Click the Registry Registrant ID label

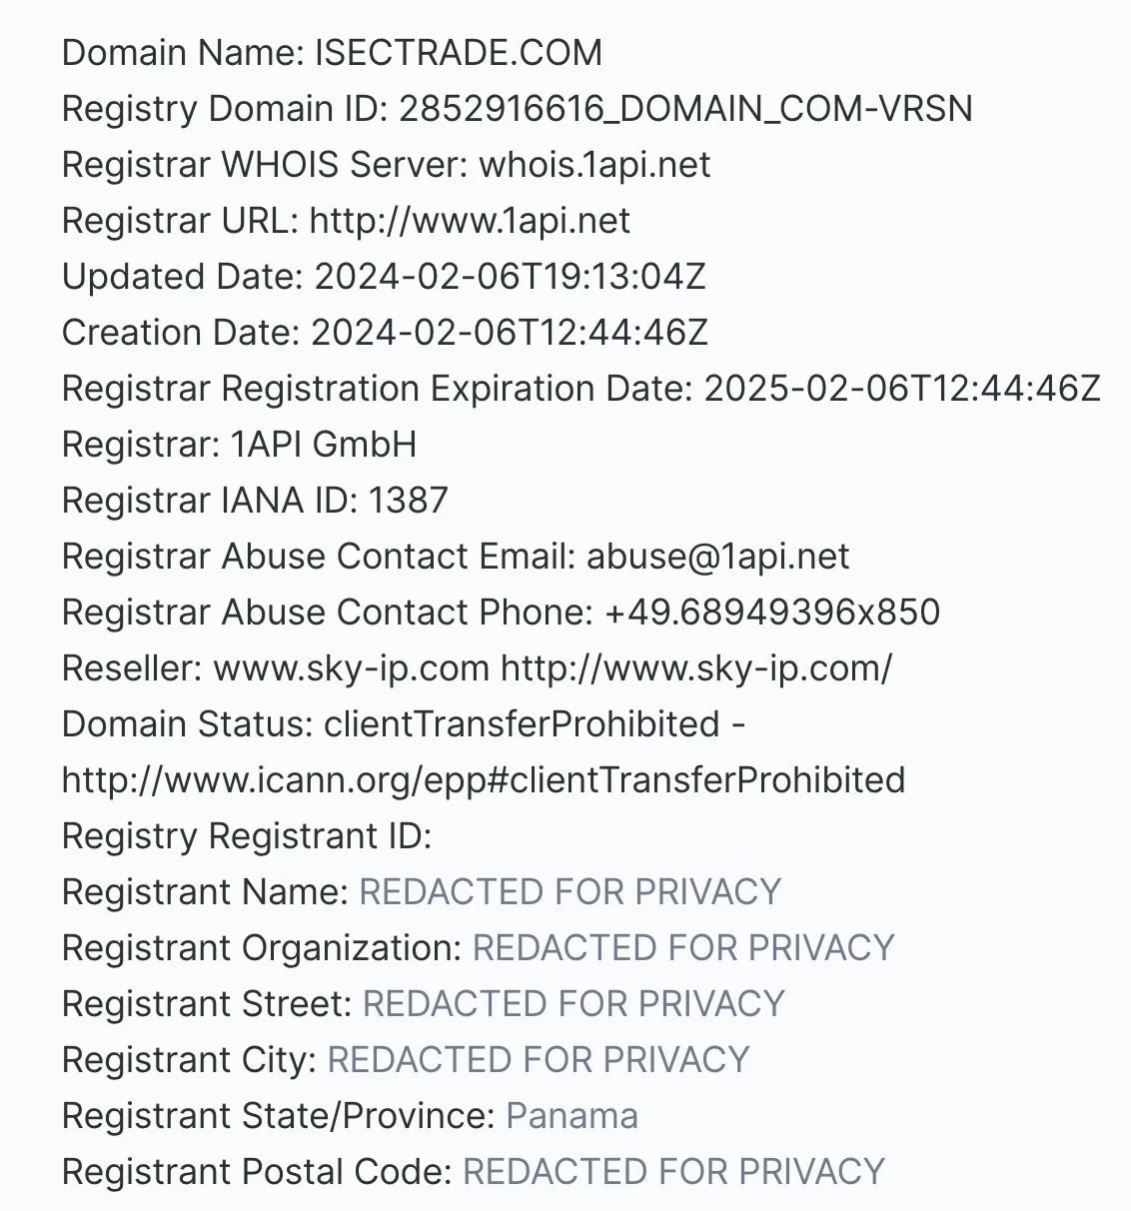coord(247,836)
